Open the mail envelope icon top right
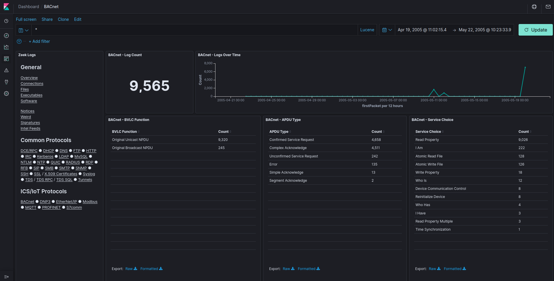 (548, 7)
